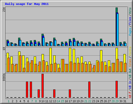
Task: Select day 29 on the x-axis
Action: tap(117, 101)
